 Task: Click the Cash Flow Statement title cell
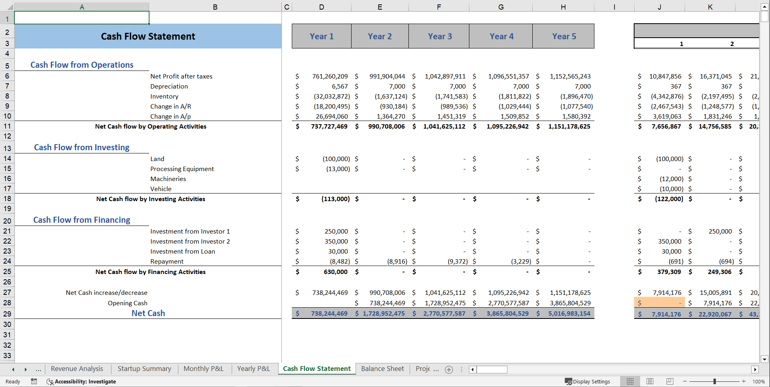point(148,36)
